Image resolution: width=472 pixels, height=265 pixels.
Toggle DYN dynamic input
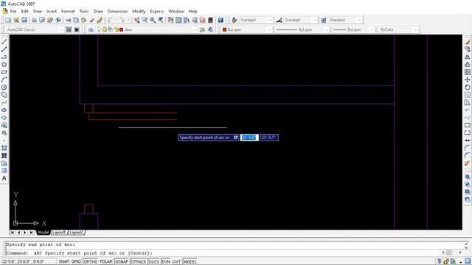click(x=166, y=262)
